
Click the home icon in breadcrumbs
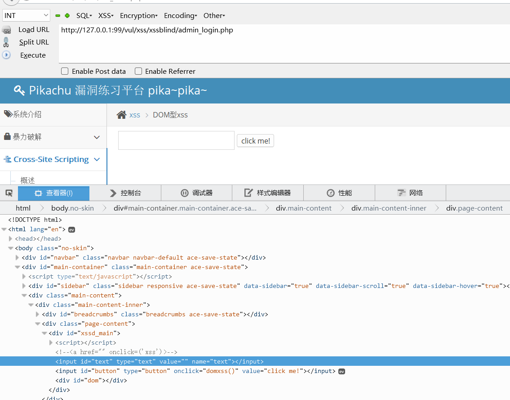coord(122,115)
